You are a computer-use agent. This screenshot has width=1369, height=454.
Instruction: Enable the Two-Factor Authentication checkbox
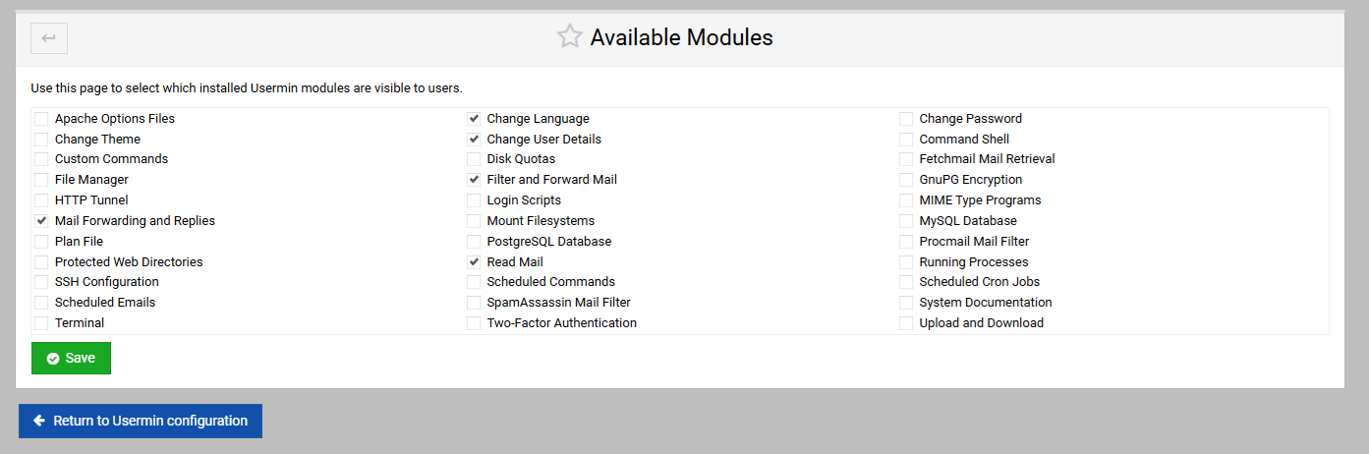tap(474, 323)
